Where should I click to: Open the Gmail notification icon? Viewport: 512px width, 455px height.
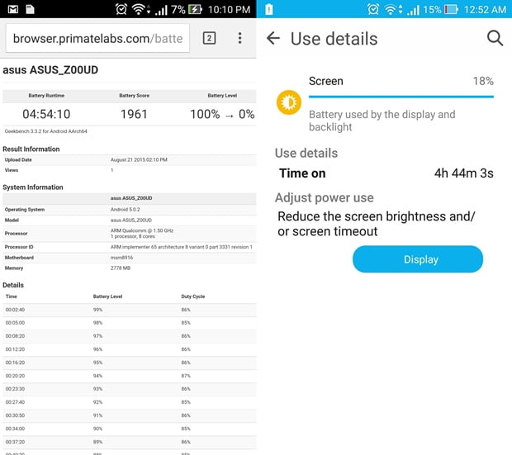pyautogui.click(x=12, y=9)
